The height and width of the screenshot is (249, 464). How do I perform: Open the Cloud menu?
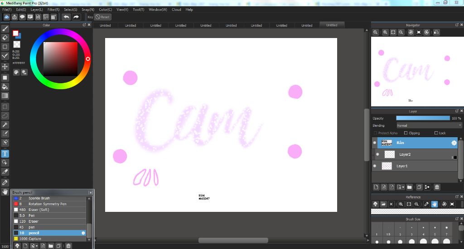(x=176, y=10)
